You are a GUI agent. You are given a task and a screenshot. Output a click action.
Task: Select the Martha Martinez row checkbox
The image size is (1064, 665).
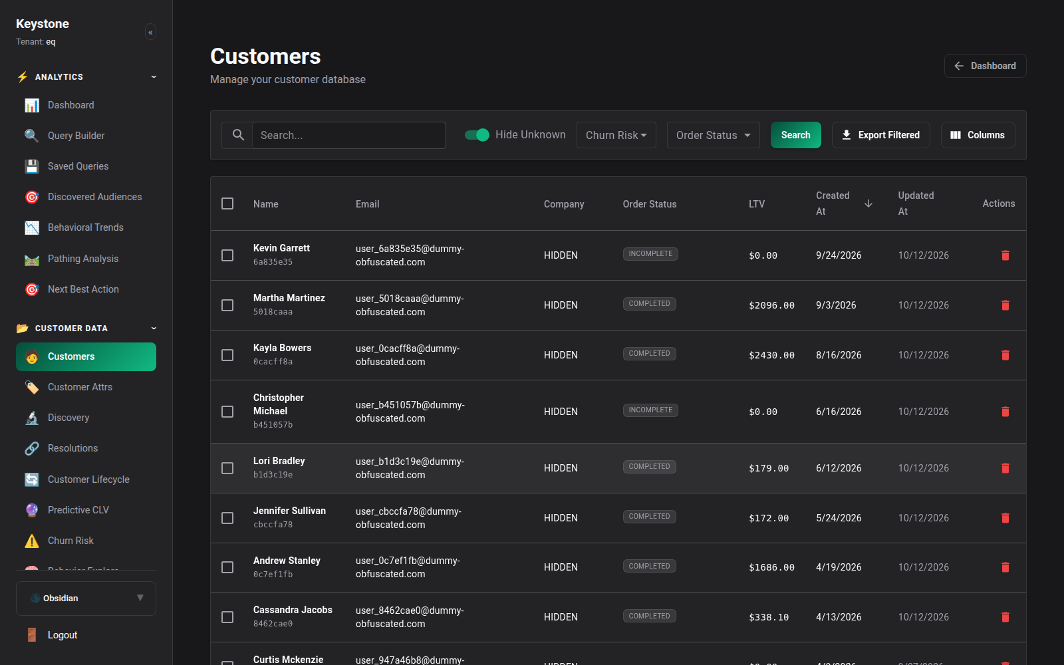click(x=227, y=305)
